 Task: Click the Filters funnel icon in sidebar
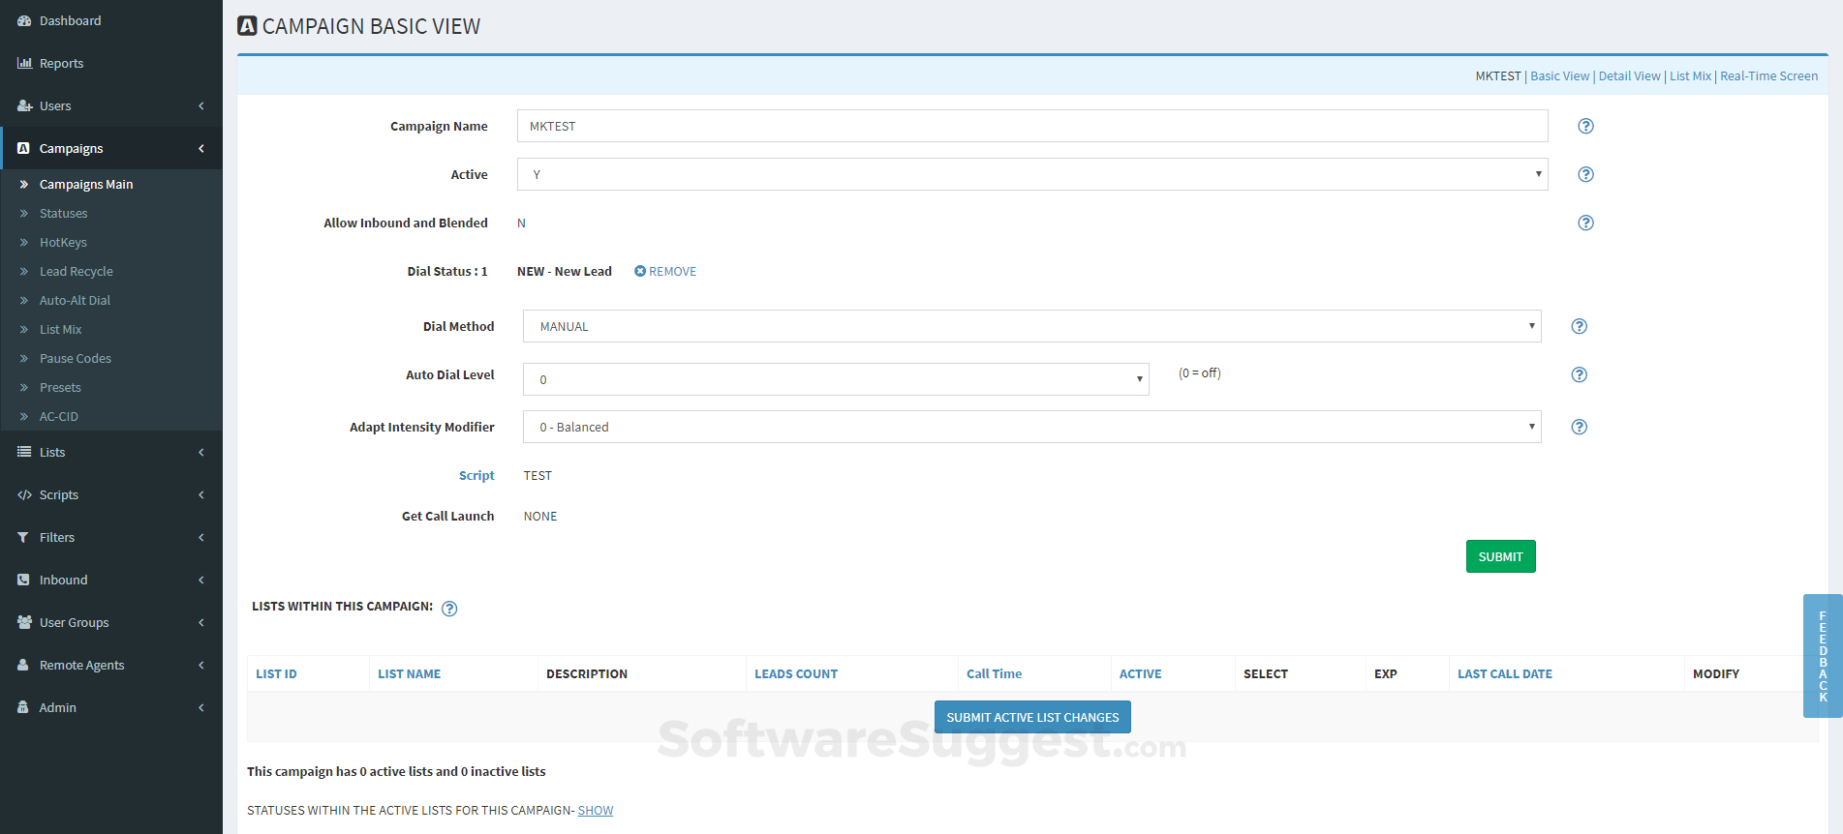point(23,537)
